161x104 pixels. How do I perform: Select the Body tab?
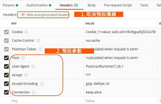(x=91, y=5)
